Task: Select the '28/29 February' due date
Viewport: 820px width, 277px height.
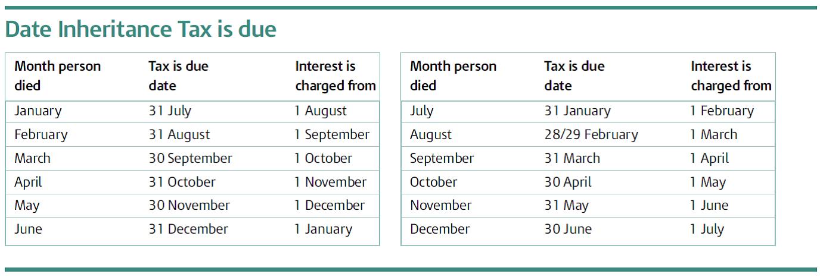Action: coord(591,135)
